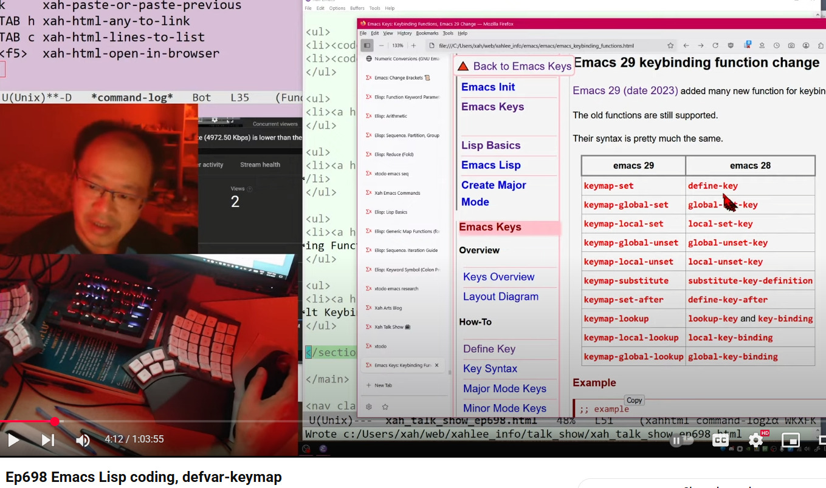This screenshot has width=826, height=488.
Task: Switch to the miniplayer
Action: (790, 441)
